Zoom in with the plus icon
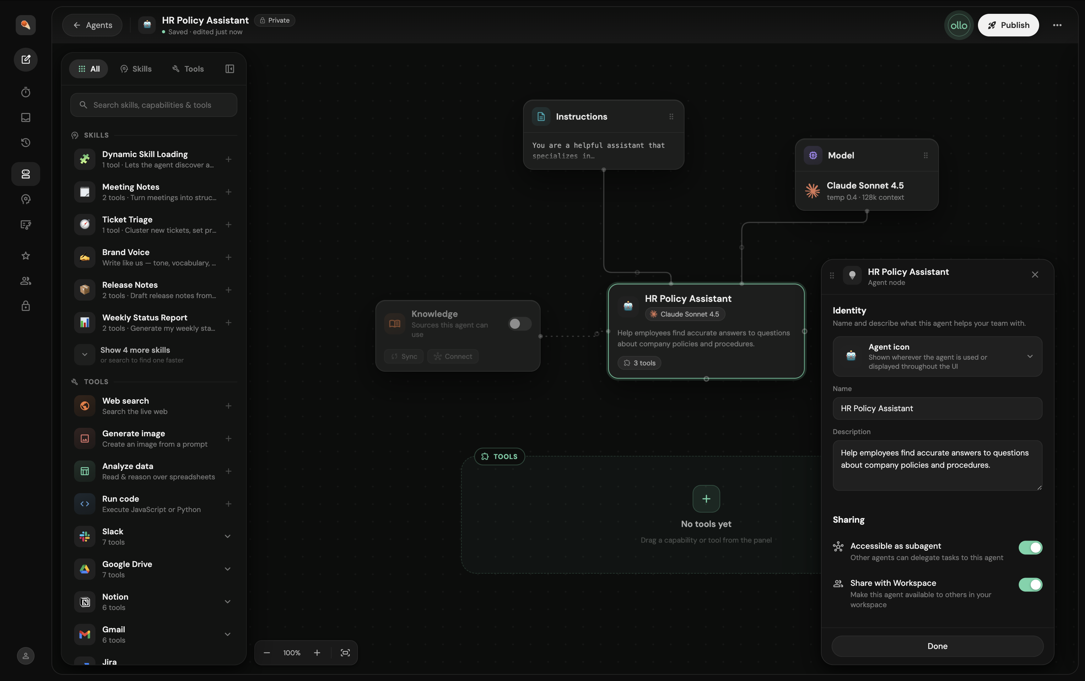The width and height of the screenshot is (1085, 681). point(317,653)
